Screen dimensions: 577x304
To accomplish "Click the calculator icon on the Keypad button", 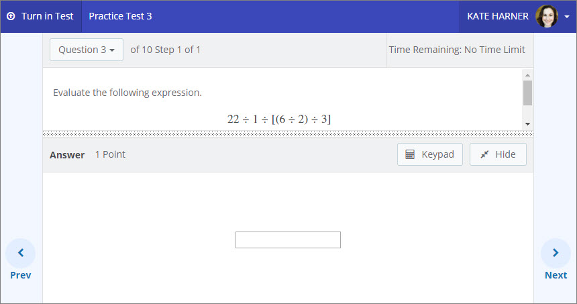I will tap(410, 154).
